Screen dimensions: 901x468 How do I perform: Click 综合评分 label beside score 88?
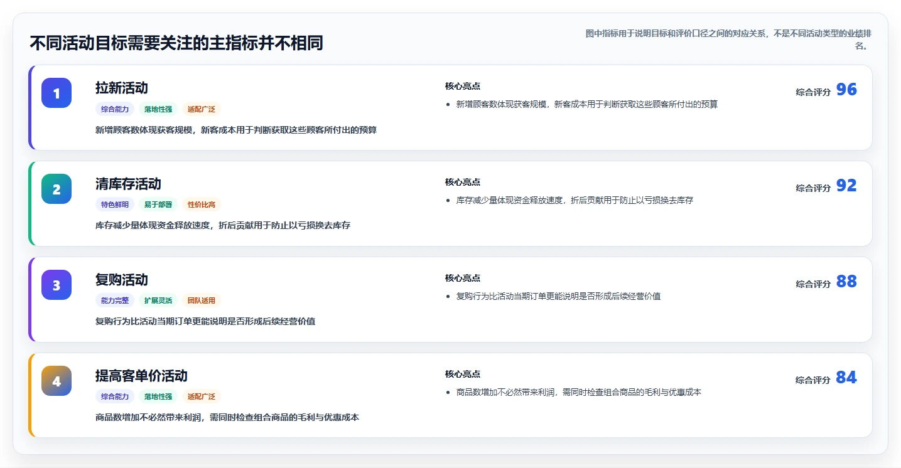813,284
